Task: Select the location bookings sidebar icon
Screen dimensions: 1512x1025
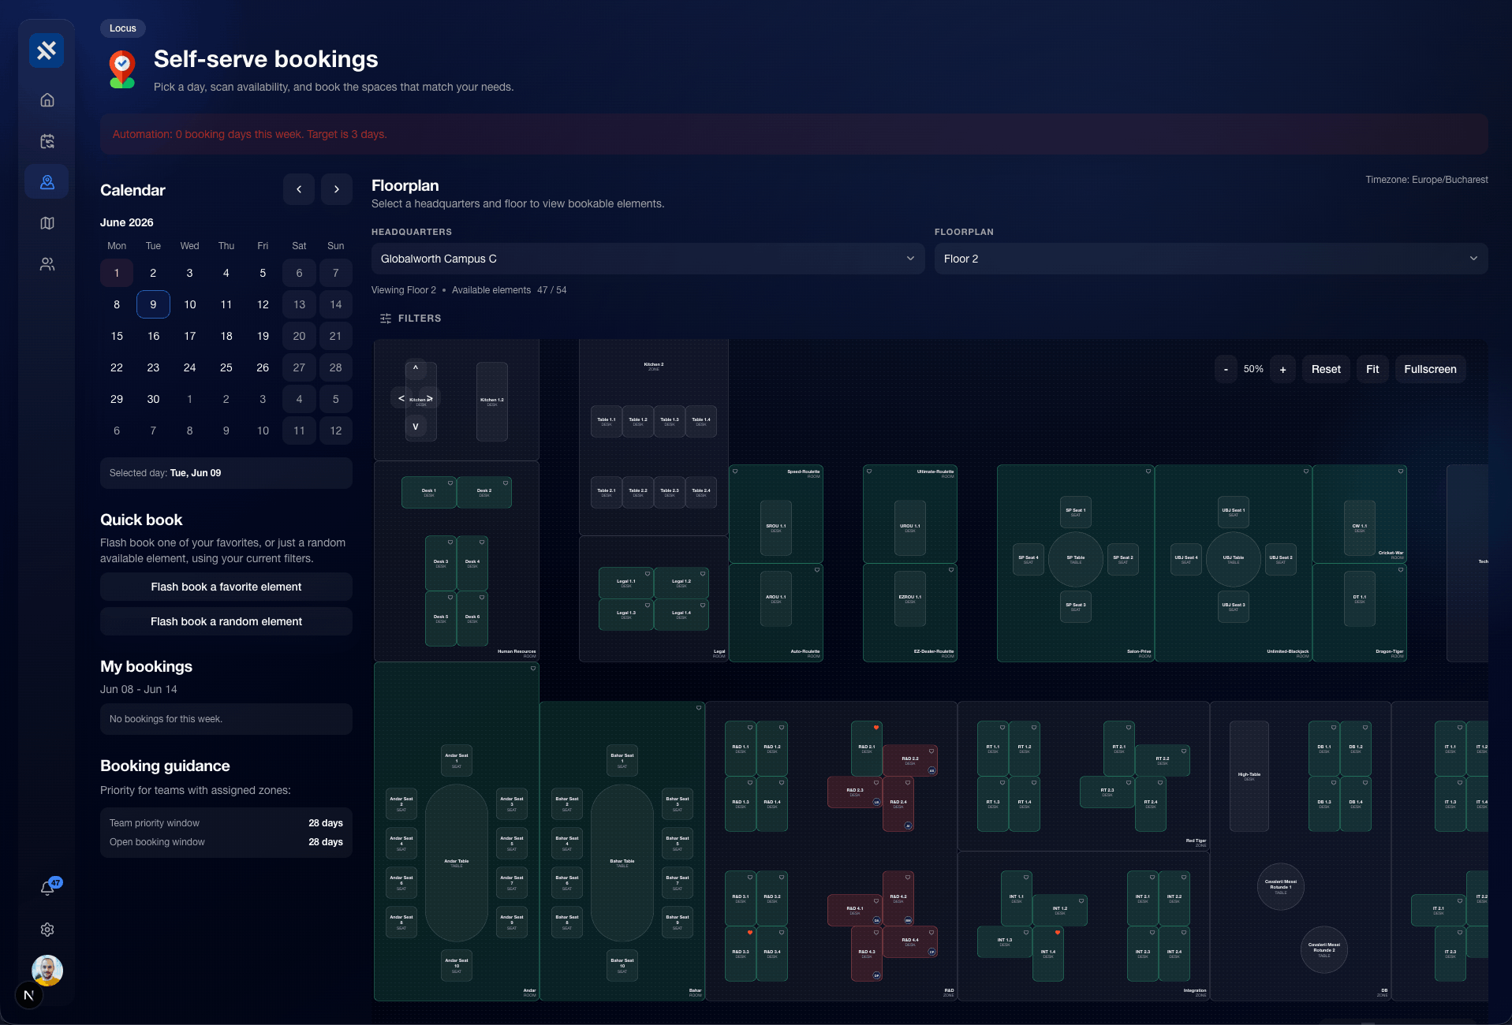Action: pyautogui.click(x=47, y=182)
